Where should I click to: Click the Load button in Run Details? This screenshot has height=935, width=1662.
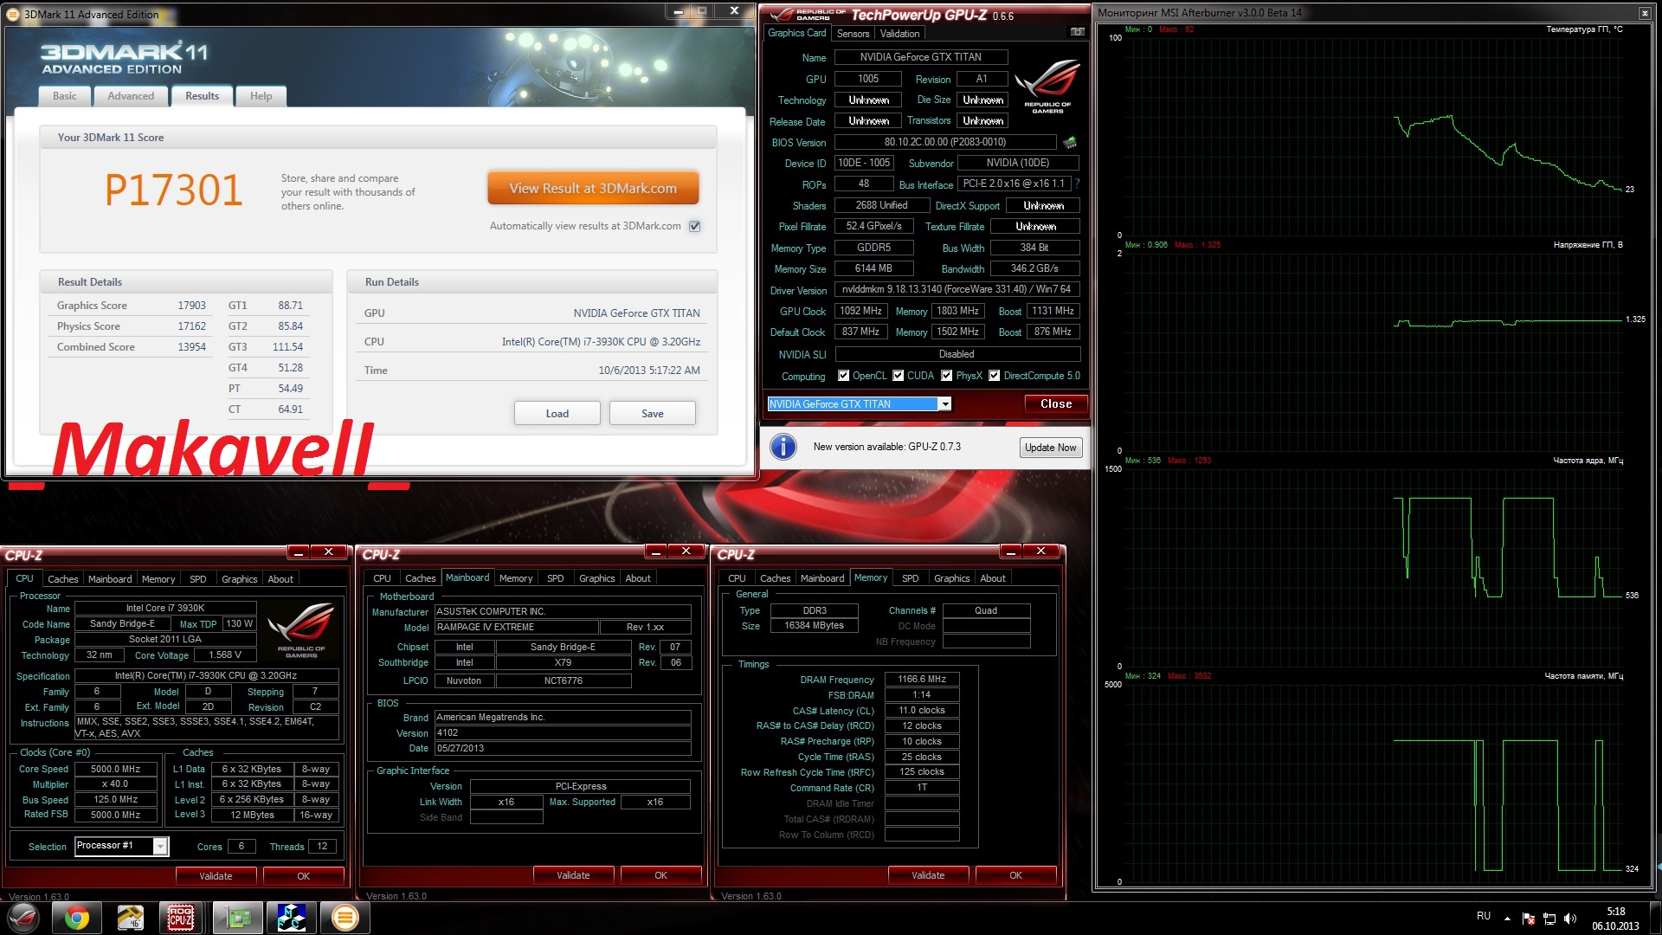pos(557,414)
